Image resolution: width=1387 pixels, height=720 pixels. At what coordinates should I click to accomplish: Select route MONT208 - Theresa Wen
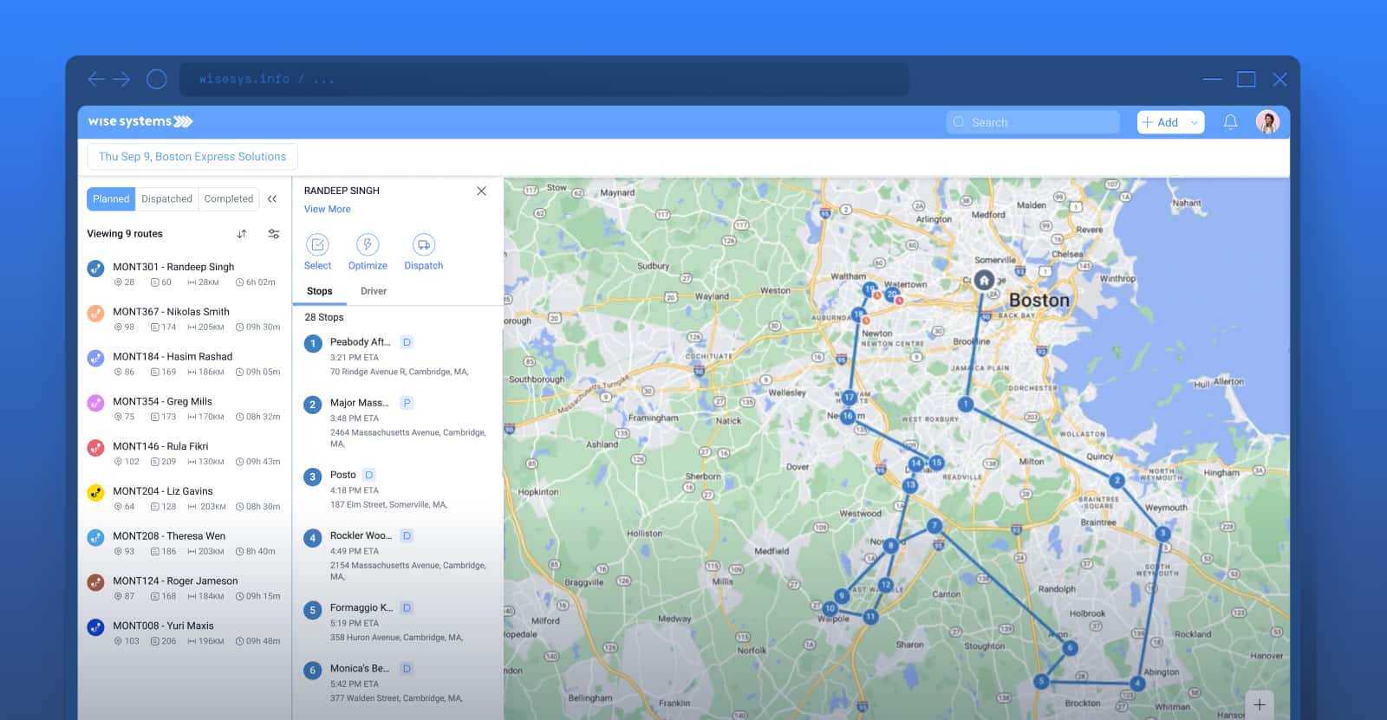184,543
